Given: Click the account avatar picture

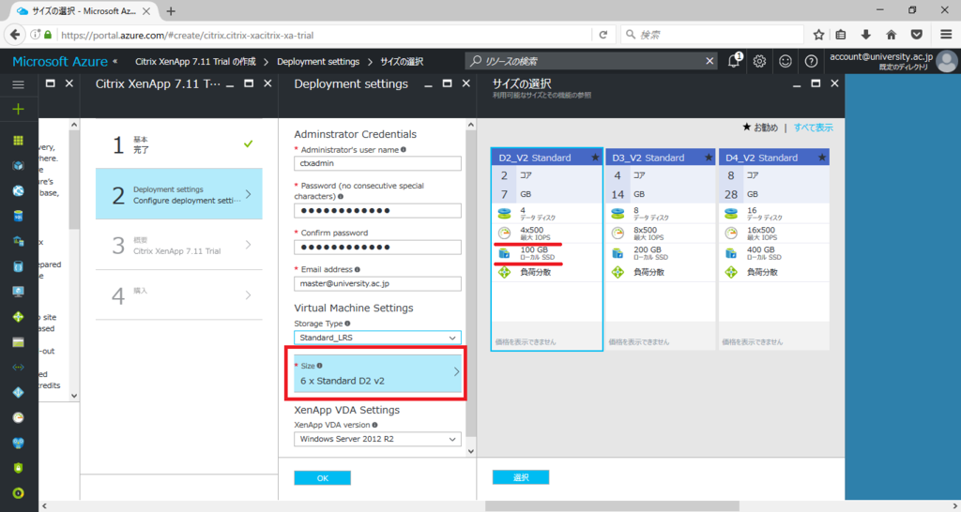Looking at the screenshot, I should 947,61.
